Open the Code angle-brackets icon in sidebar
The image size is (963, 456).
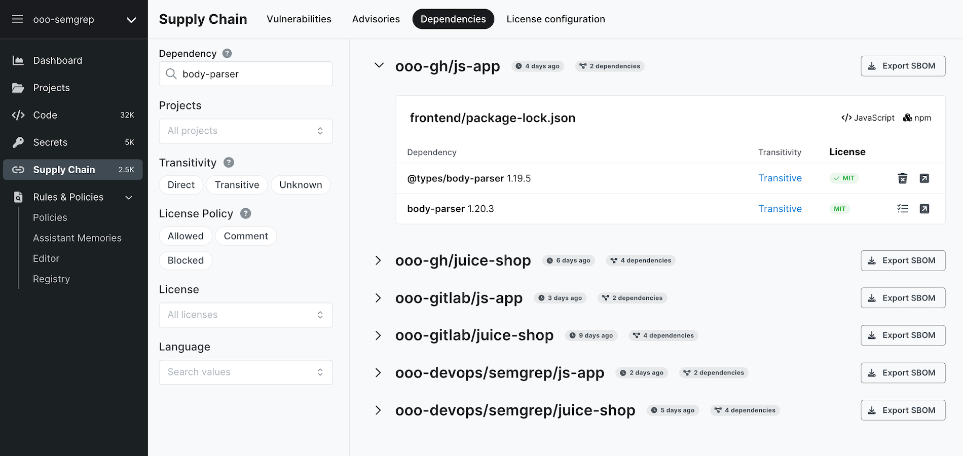coord(18,115)
